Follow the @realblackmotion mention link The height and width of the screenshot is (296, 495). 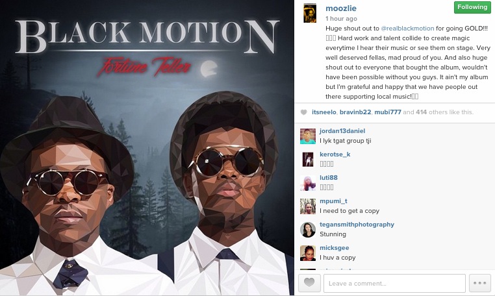pos(407,29)
